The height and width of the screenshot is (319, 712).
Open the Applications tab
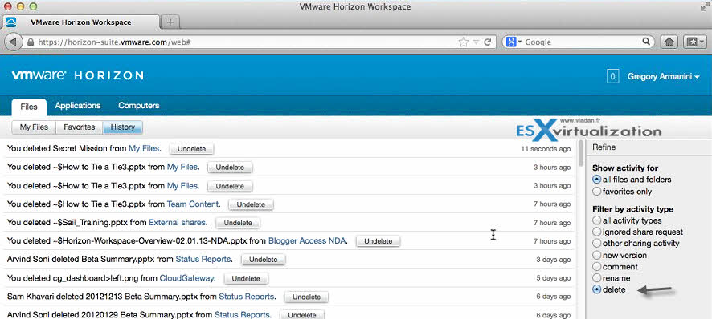[x=78, y=106]
